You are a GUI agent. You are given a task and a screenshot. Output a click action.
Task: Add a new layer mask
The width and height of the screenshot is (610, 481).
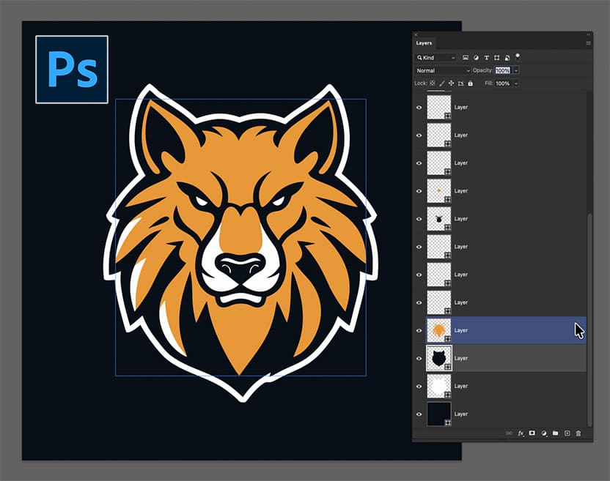click(532, 433)
